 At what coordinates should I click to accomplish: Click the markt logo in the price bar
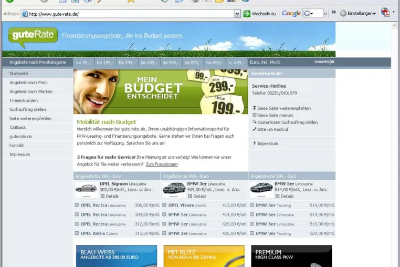324,62
